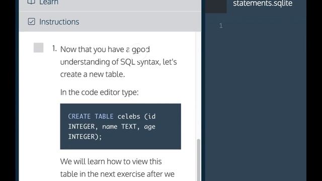Click the CREATE TABLE code snippet block
The height and width of the screenshot is (181, 322).
(x=121, y=126)
